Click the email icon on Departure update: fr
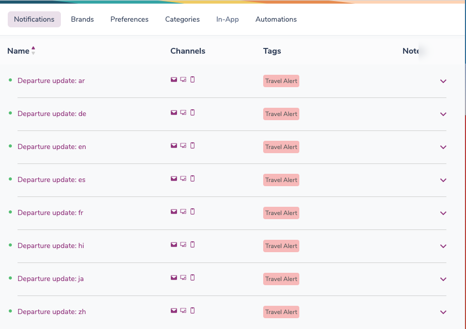Screen dimensions: 466x329 [x=174, y=211]
